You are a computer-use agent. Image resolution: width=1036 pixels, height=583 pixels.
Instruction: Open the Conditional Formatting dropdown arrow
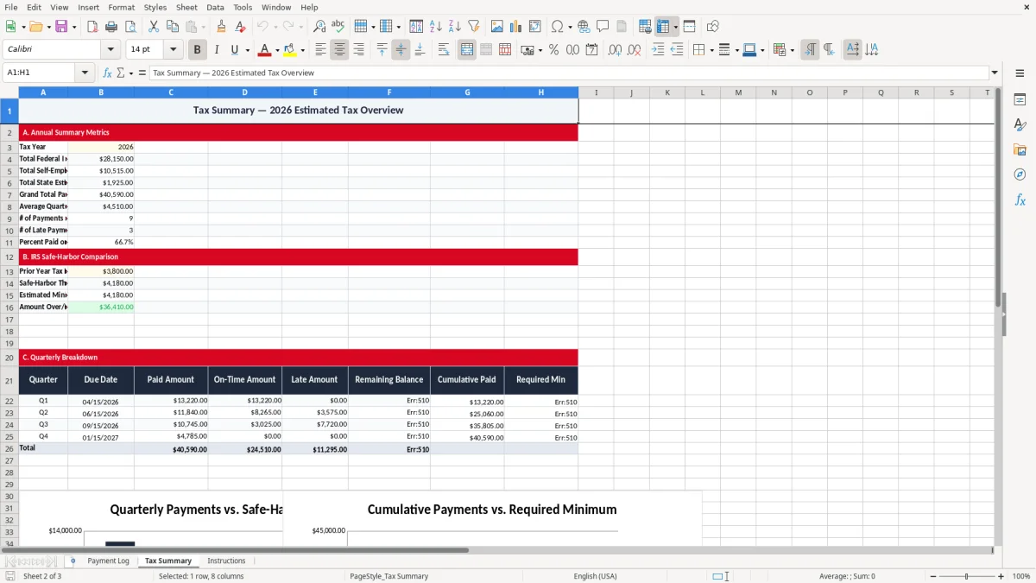coord(792,50)
